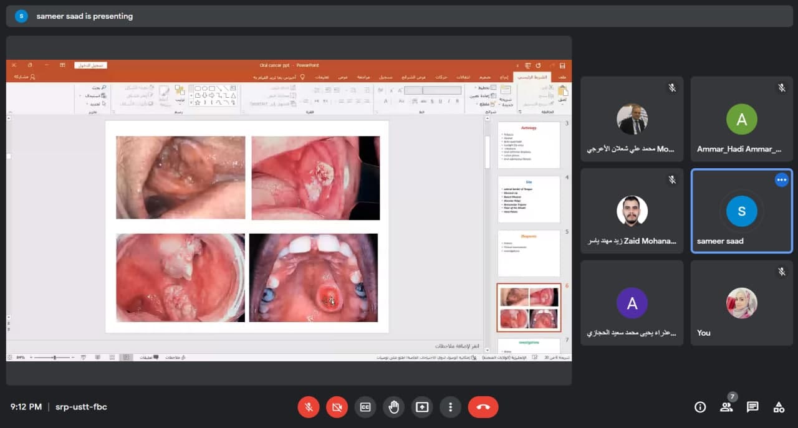Open the PowerPoint ملف (File) tab
Screen dimensions: 798x428
coord(562,77)
